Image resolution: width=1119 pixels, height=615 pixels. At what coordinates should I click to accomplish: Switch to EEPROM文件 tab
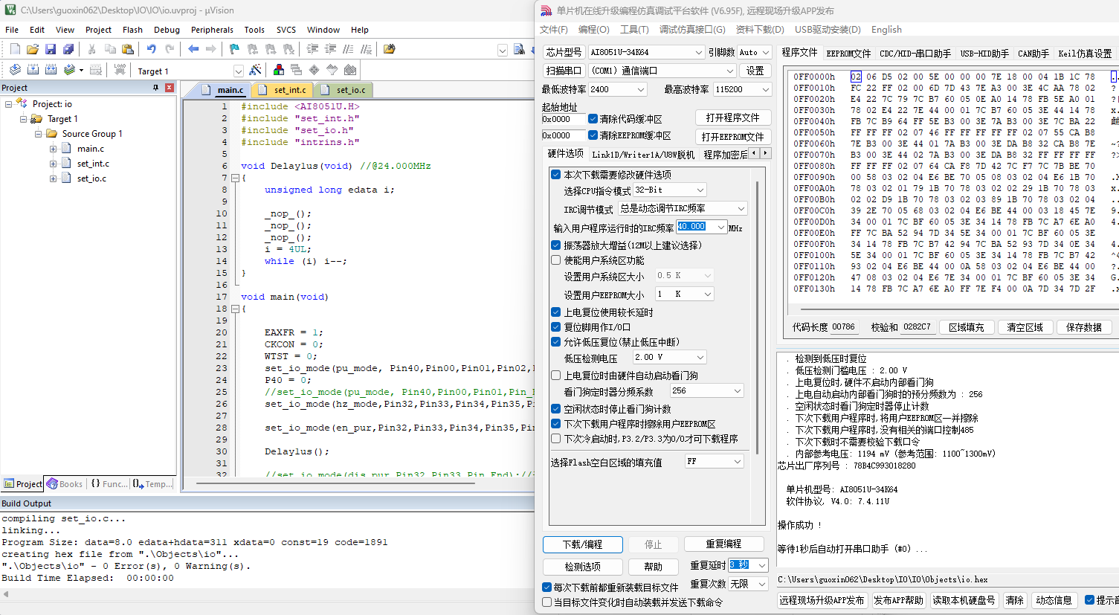click(848, 54)
